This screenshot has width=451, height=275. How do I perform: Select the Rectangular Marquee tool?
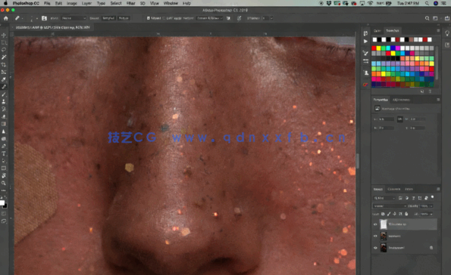pyautogui.click(x=4, y=42)
